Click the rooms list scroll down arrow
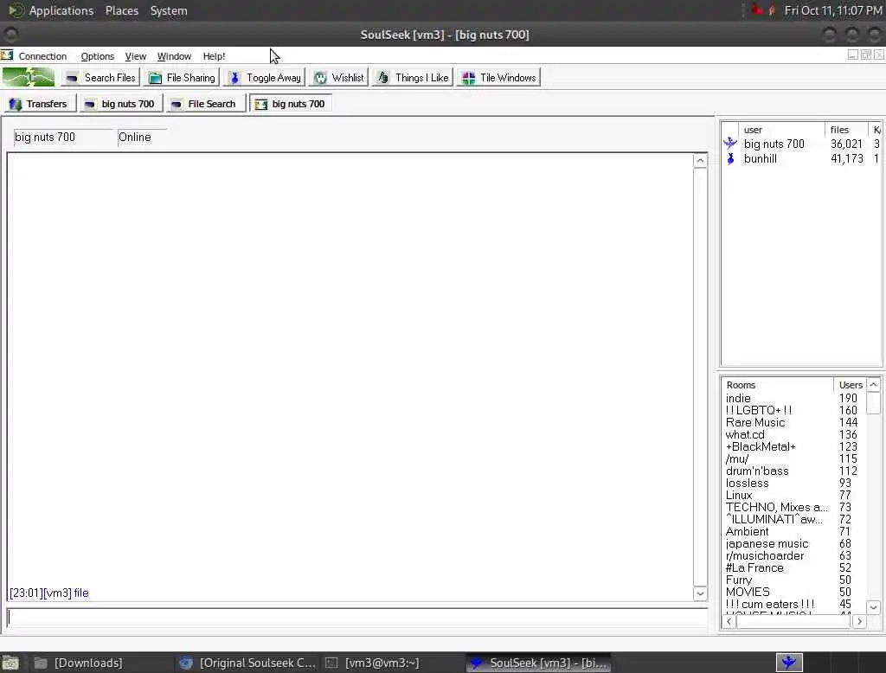 [x=874, y=607]
